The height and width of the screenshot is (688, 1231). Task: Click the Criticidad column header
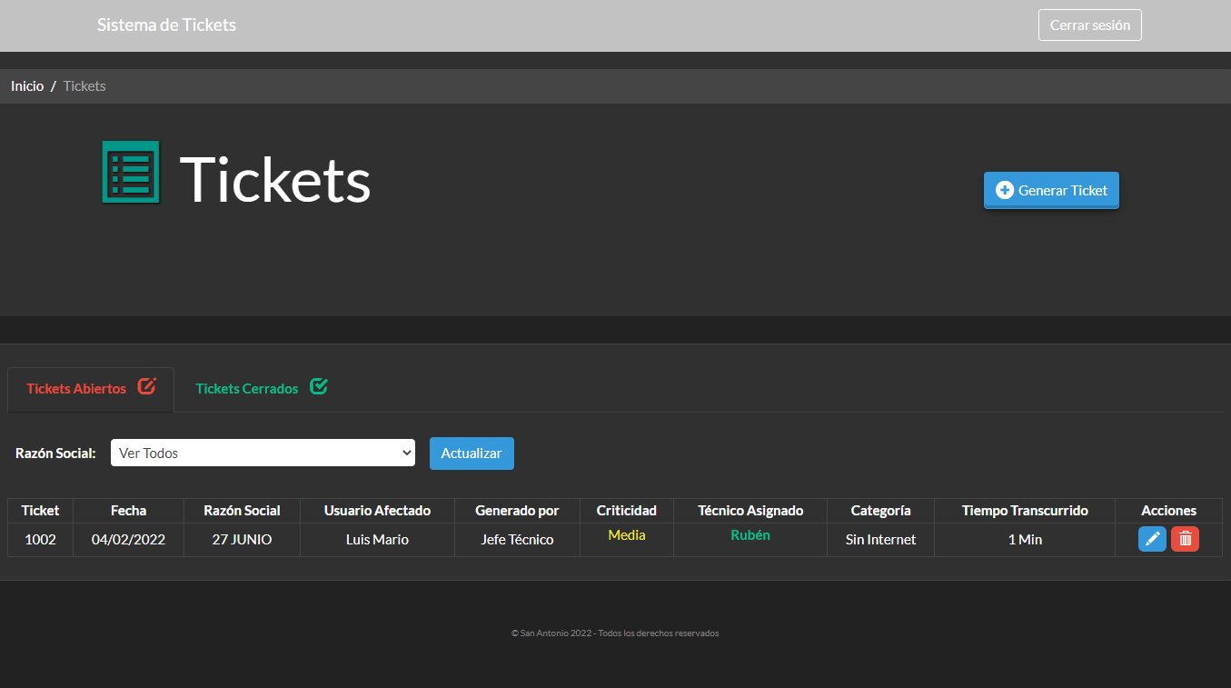[626, 511]
